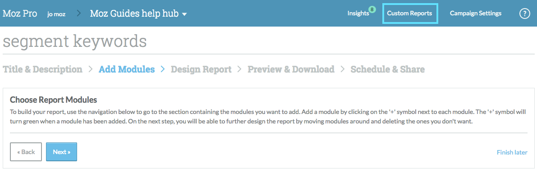The width and height of the screenshot is (537, 173).
Task: Open the Insights menu item
Action: [358, 14]
